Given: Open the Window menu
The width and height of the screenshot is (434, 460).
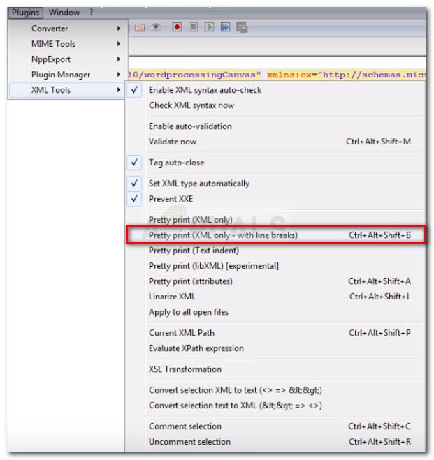Looking at the screenshot, I should click(64, 13).
